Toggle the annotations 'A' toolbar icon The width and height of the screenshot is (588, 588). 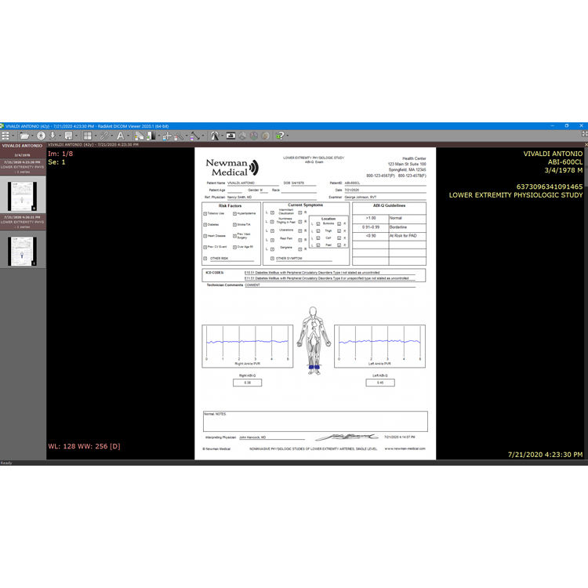pyautogui.click(x=120, y=136)
